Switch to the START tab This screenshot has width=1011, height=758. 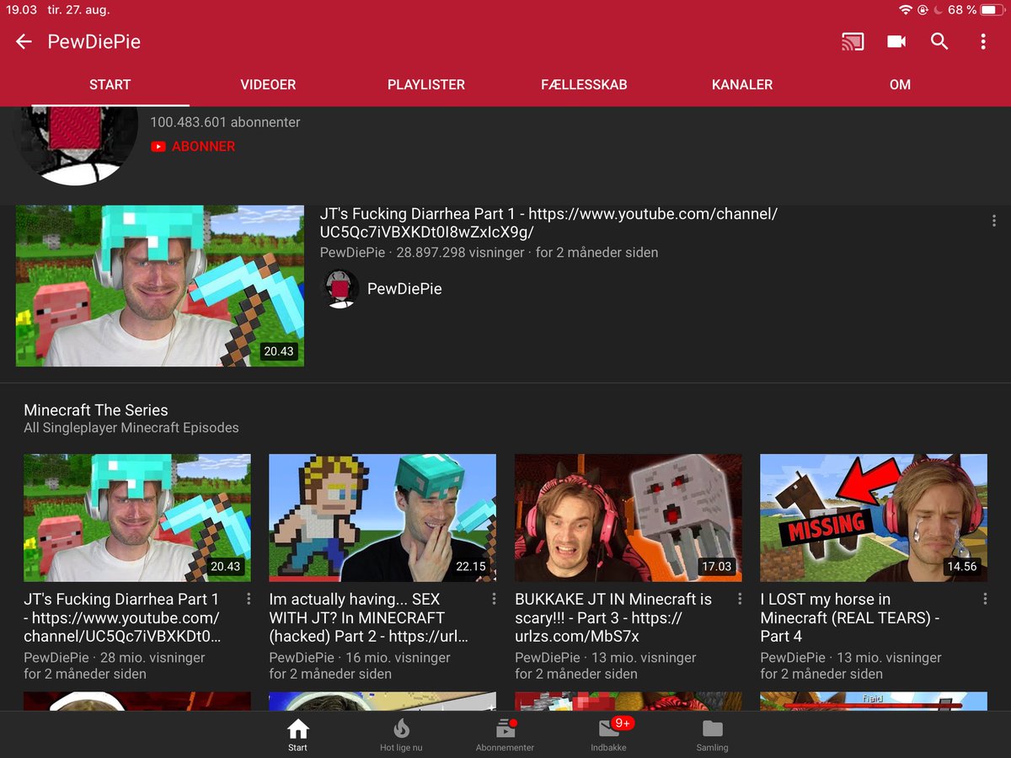coord(110,84)
